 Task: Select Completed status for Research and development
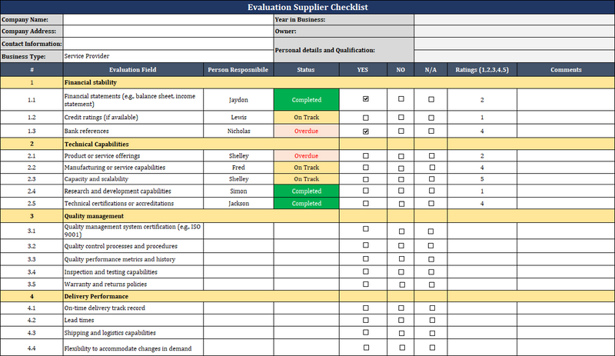pos(306,191)
